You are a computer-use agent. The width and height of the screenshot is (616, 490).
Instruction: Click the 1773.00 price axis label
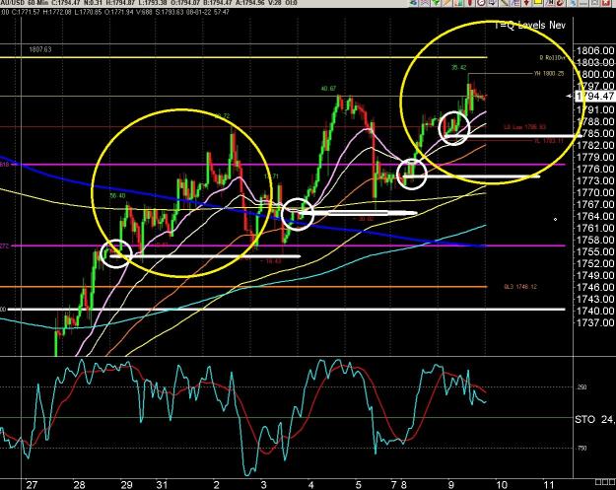[x=595, y=180]
